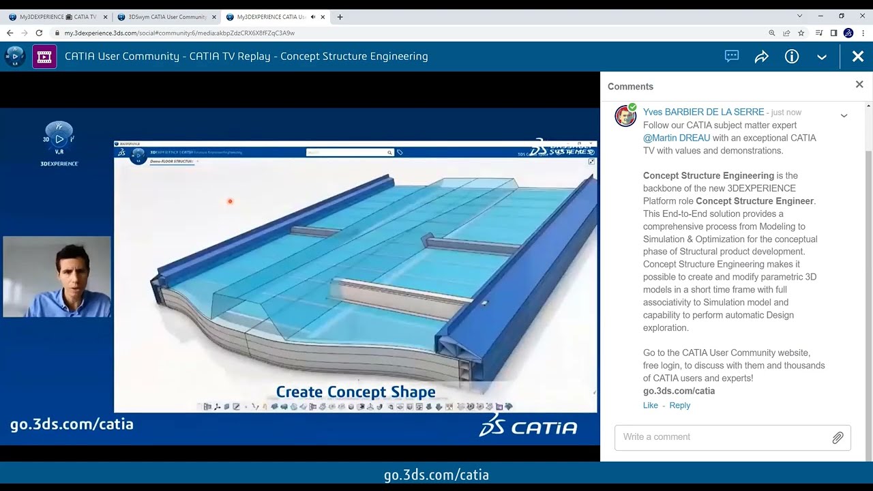Open the browser three-dot menu
The width and height of the screenshot is (873, 491).
click(863, 33)
